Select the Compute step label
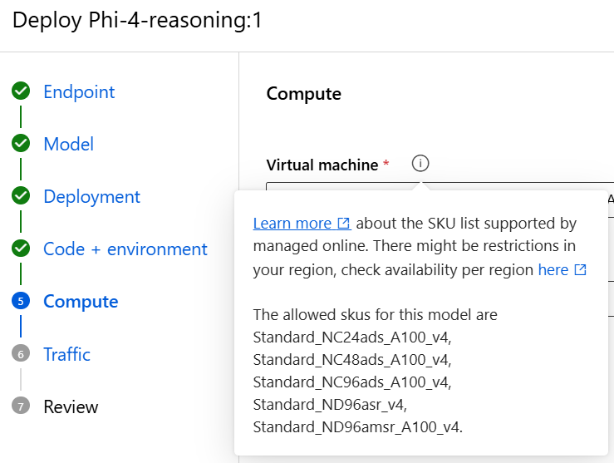The width and height of the screenshot is (614, 463). 81,302
